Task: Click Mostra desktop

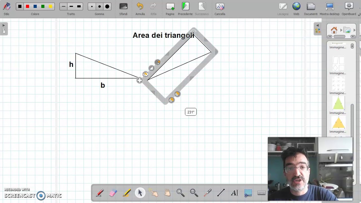Action: point(329,8)
